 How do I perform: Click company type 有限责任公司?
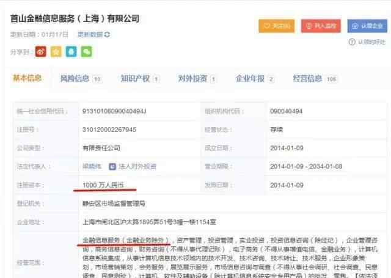[x=101, y=148]
